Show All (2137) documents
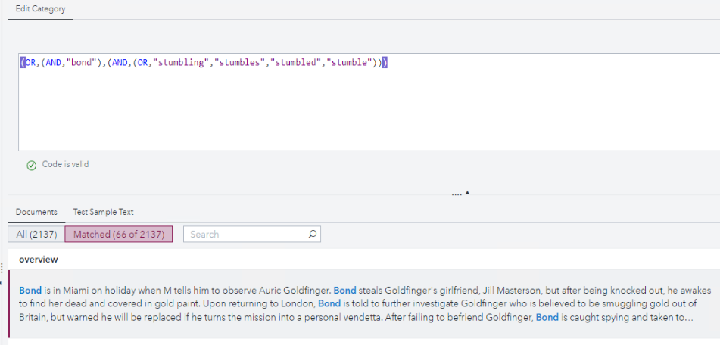Image resolution: width=720 pixels, height=345 pixels. point(36,235)
